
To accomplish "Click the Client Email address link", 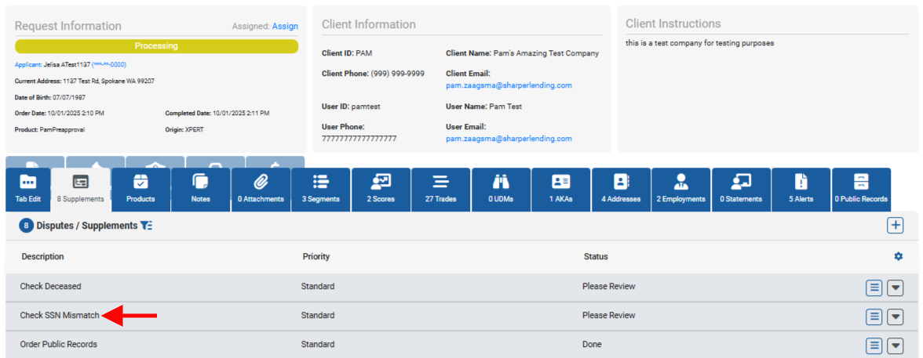I will [509, 85].
